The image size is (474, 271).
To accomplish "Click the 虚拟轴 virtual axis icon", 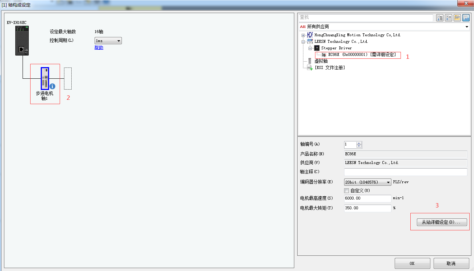I will 310,61.
